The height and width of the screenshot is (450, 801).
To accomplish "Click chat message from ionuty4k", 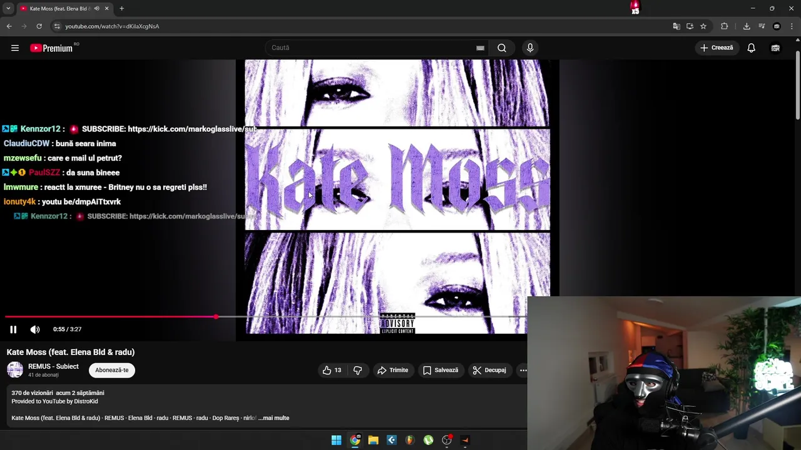I will (x=62, y=202).
